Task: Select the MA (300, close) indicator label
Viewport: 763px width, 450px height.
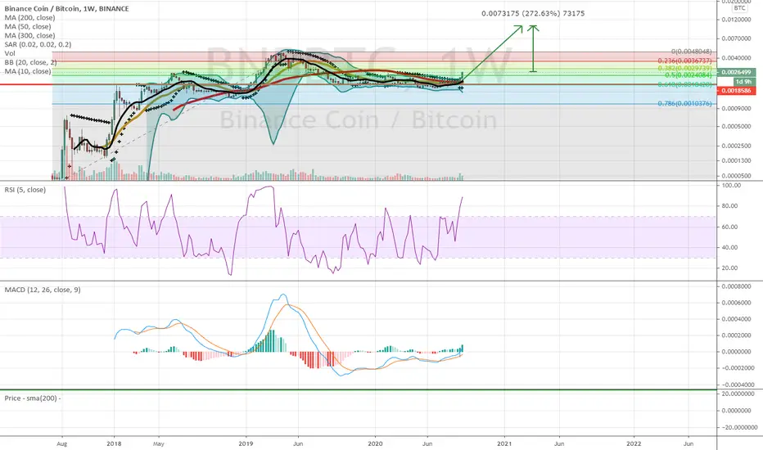Action: click(x=29, y=35)
